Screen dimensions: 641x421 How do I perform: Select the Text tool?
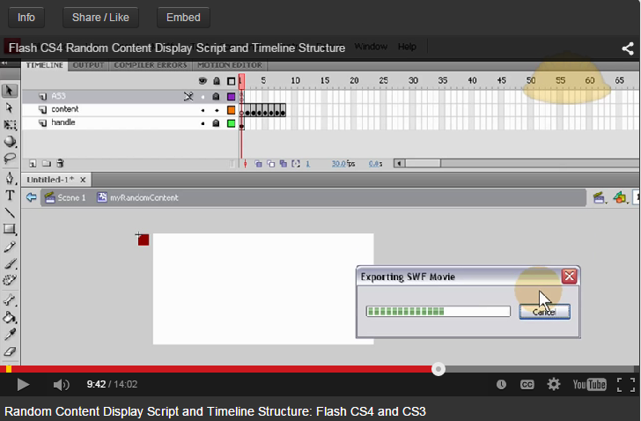(x=10, y=196)
